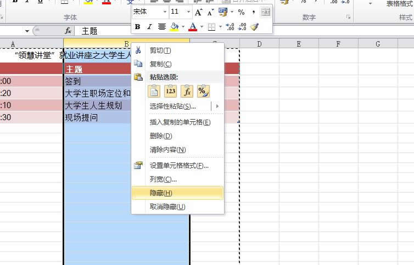The width and height of the screenshot is (414, 265).
Task: Click decrease decimal icon in mini toolbar
Action: [x=242, y=27]
